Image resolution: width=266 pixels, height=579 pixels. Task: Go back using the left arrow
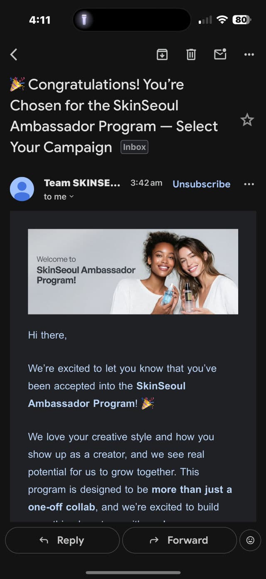(14, 55)
